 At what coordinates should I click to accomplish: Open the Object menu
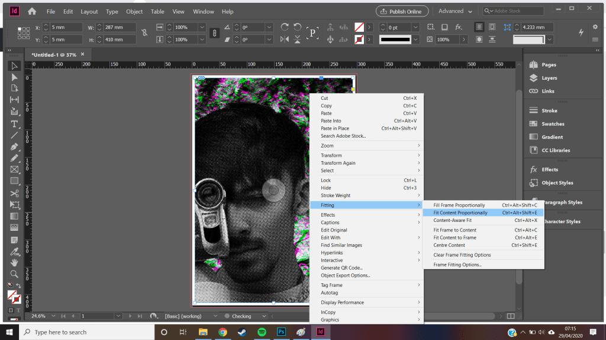134,11
